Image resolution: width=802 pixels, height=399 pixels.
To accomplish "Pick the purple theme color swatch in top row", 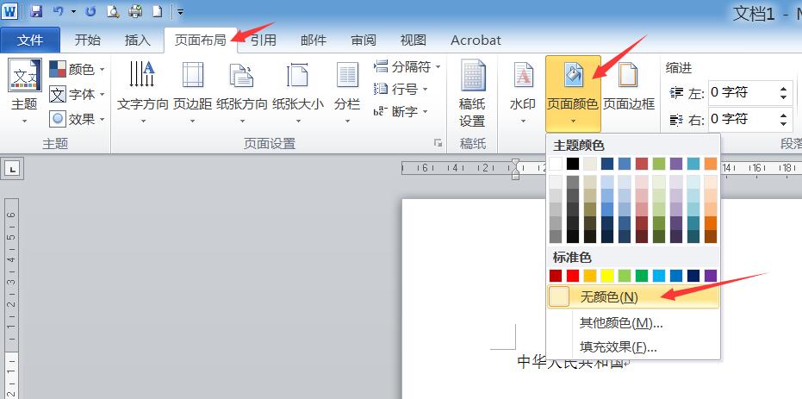I will (676, 164).
